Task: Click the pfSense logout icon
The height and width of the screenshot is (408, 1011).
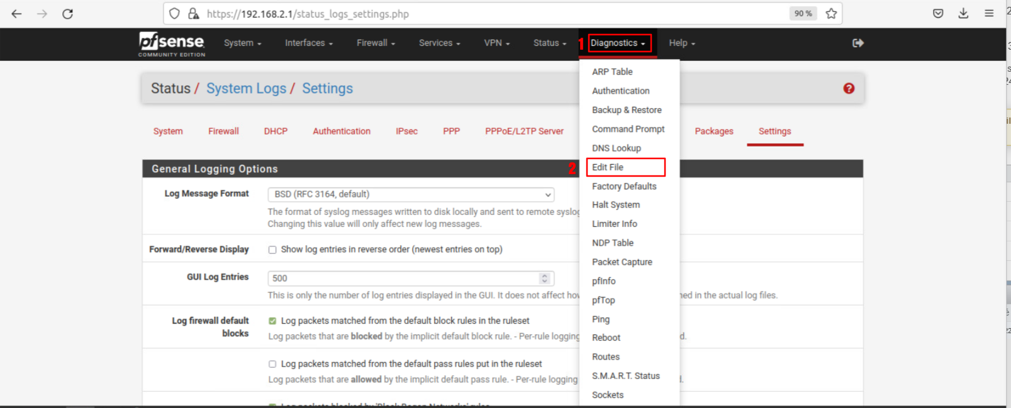Action: pos(857,43)
